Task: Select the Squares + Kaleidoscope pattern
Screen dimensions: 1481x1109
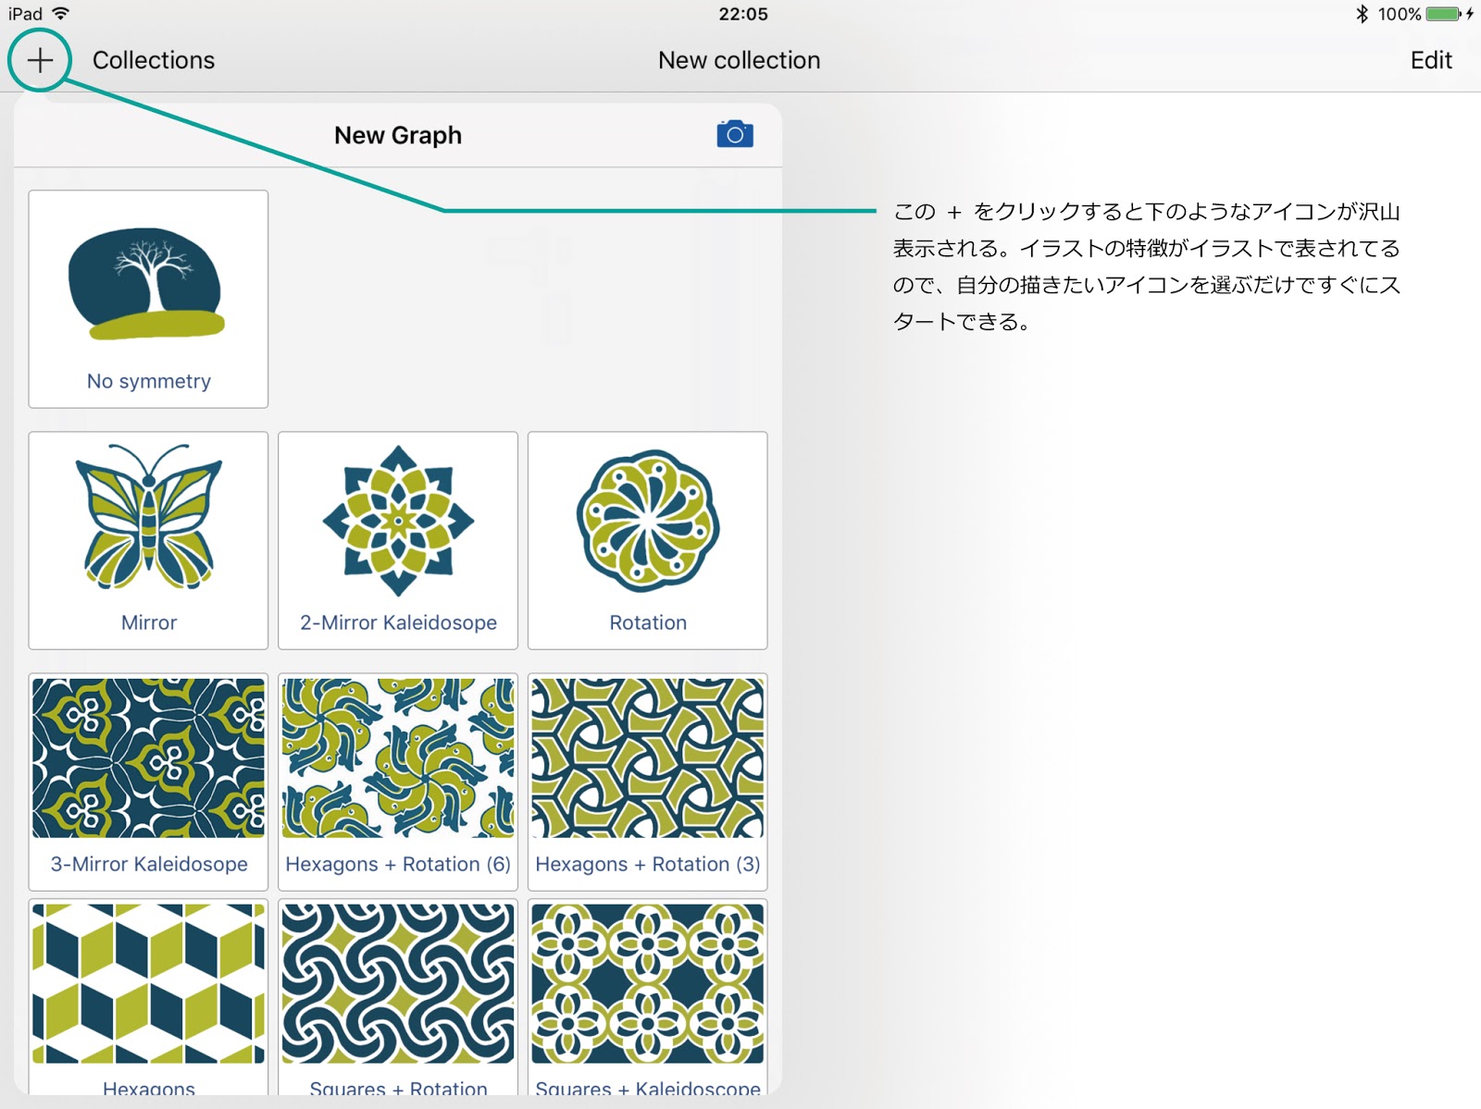Action: (647, 994)
